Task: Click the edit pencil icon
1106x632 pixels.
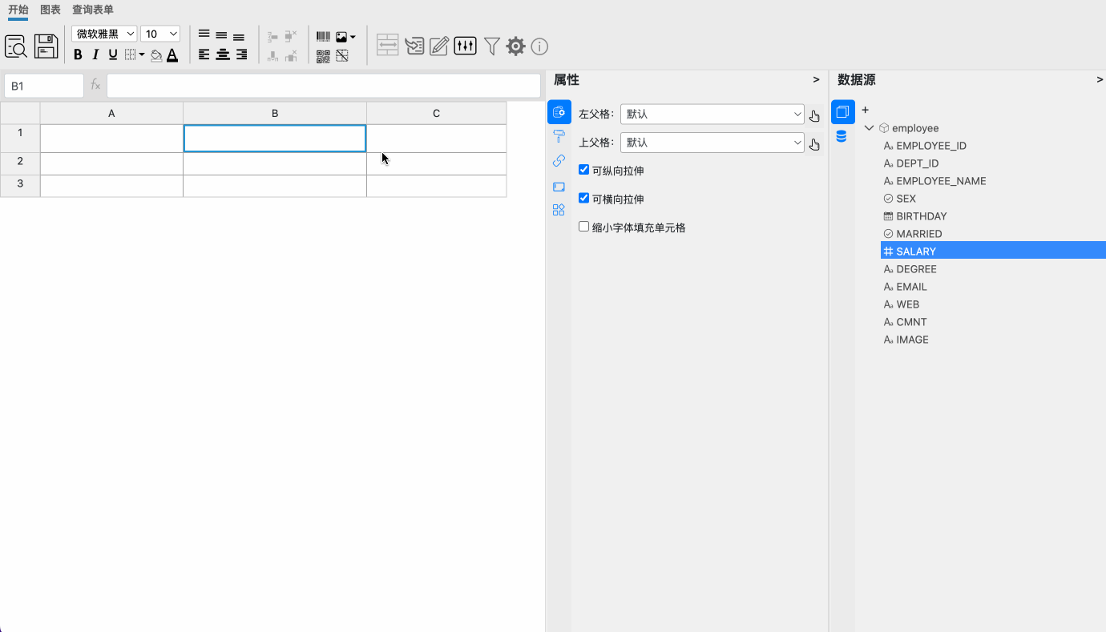Action: click(x=439, y=46)
